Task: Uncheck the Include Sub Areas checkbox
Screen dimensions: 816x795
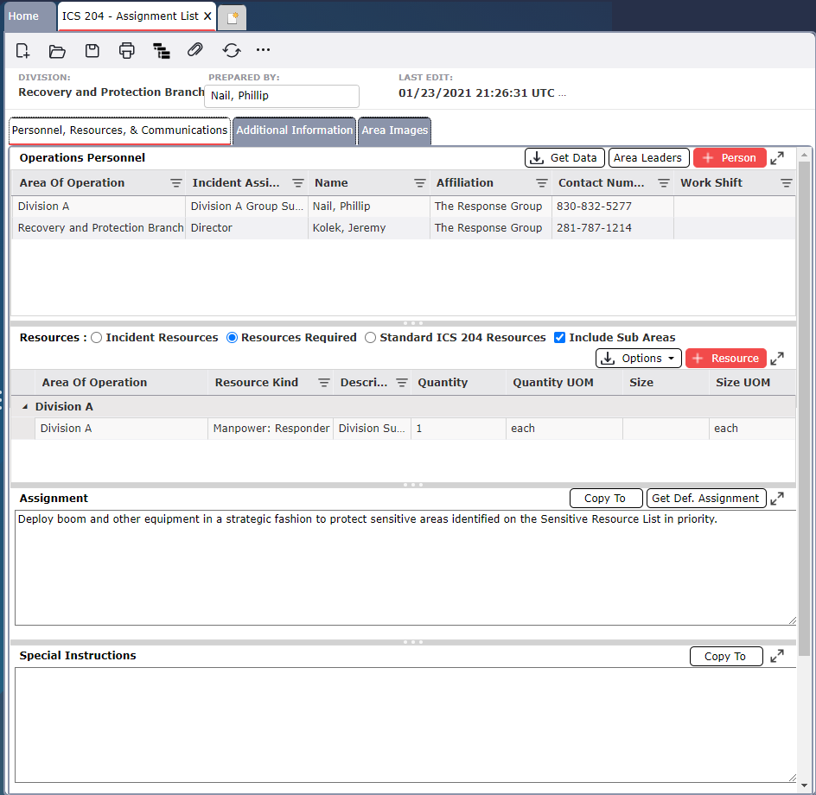Action: [559, 338]
